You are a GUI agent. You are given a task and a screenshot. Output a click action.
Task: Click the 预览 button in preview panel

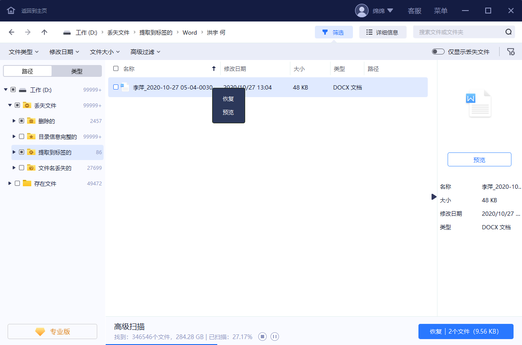click(479, 160)
